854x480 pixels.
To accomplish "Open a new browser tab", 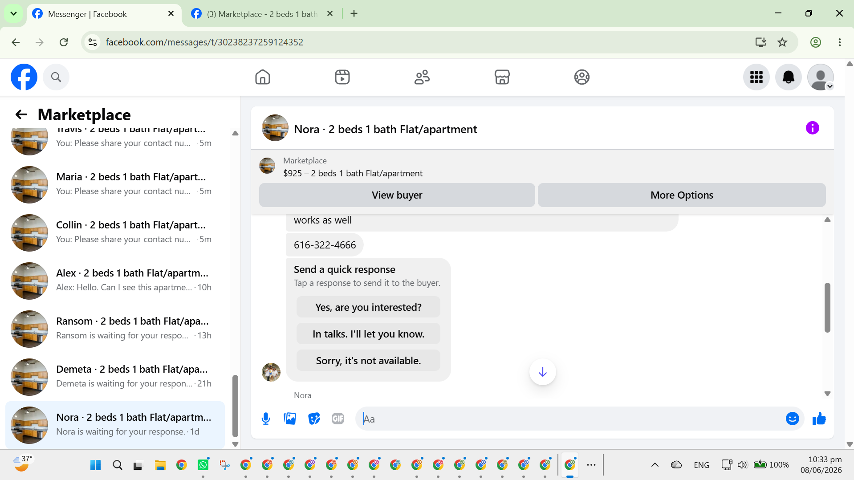I will point(354,14).
